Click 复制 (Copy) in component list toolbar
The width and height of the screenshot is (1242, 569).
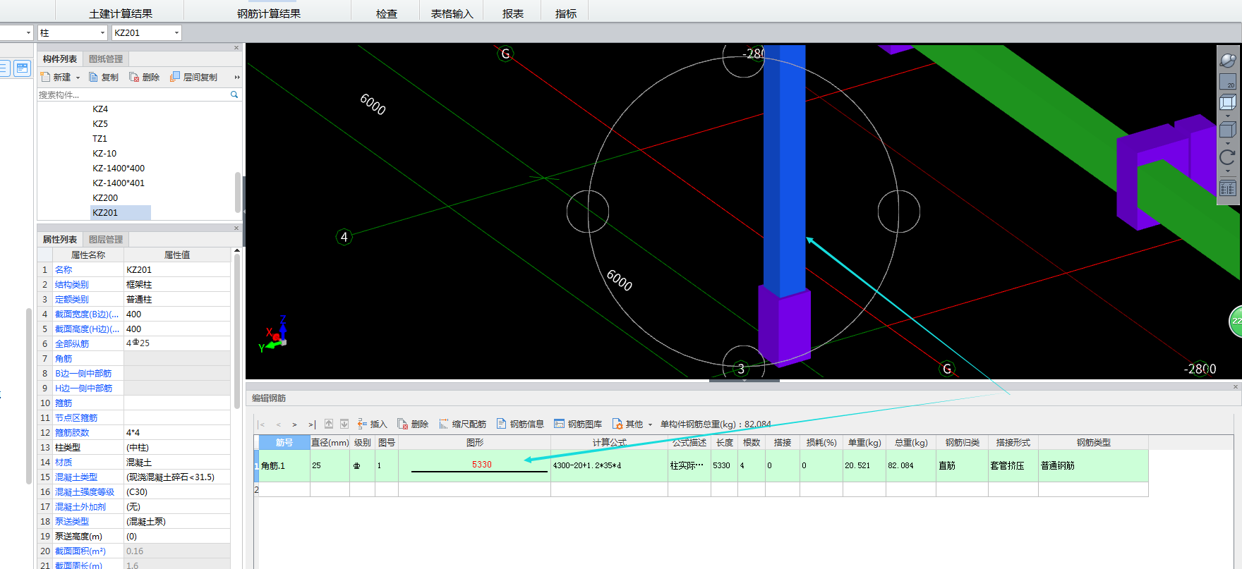point(104,77)
